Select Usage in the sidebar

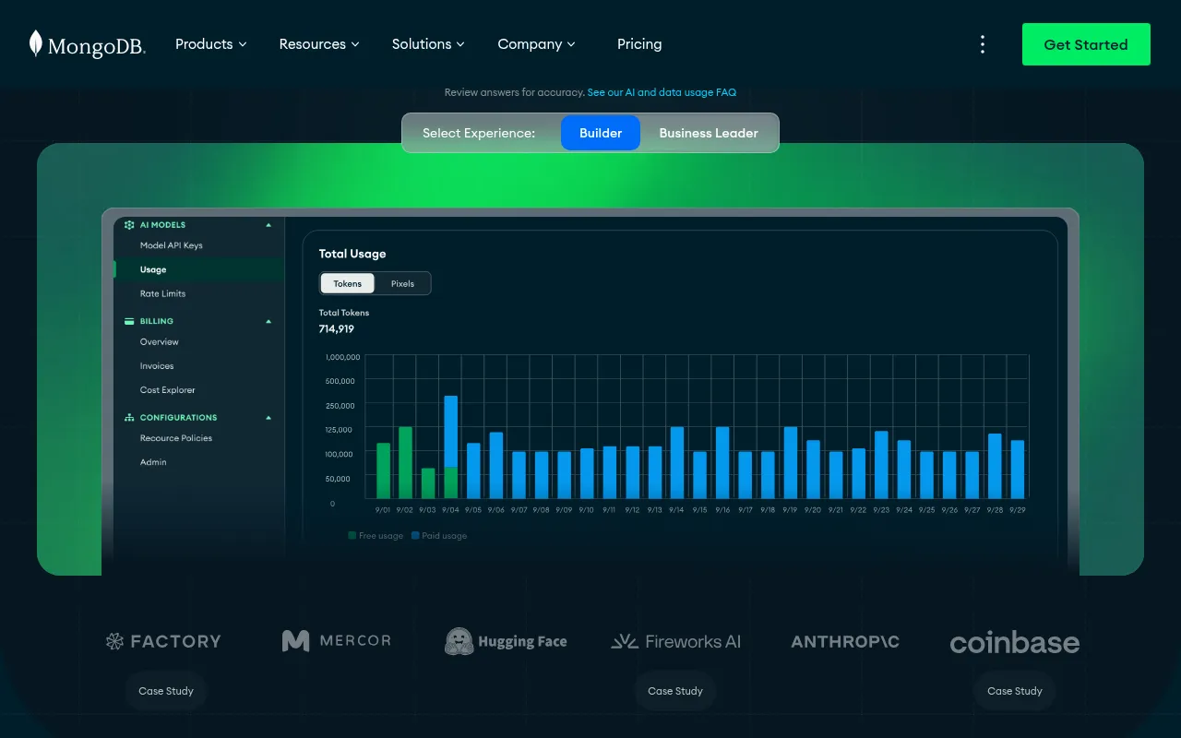pyautogui.click(x=153, y=269)
